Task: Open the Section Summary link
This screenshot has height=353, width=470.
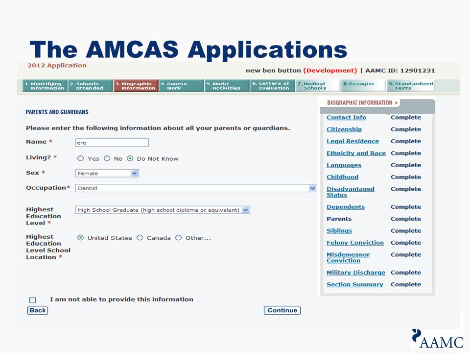Action: tap(355, 284)
